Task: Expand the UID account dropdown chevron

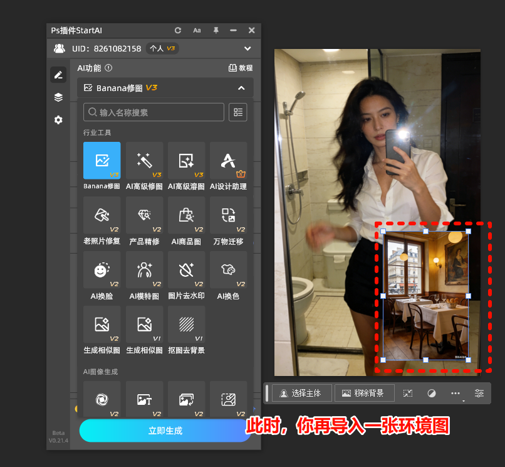Action: click(247, 48)
